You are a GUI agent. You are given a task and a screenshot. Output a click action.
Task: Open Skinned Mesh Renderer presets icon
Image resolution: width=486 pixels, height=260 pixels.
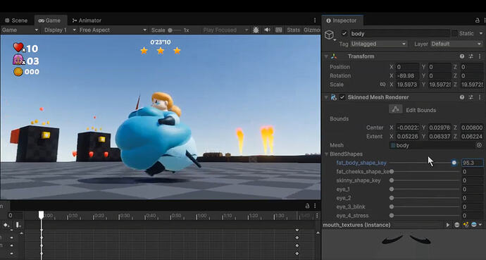pos(471,97)
